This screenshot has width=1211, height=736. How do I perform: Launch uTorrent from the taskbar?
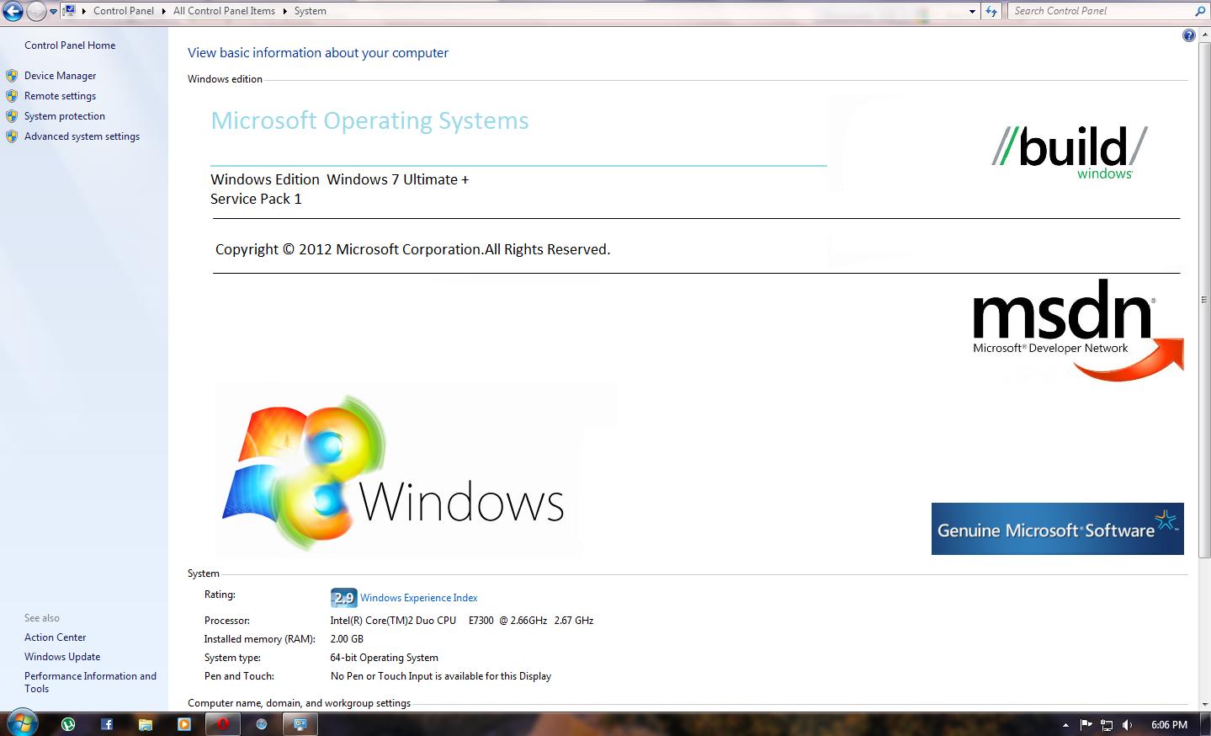[66, 723]
